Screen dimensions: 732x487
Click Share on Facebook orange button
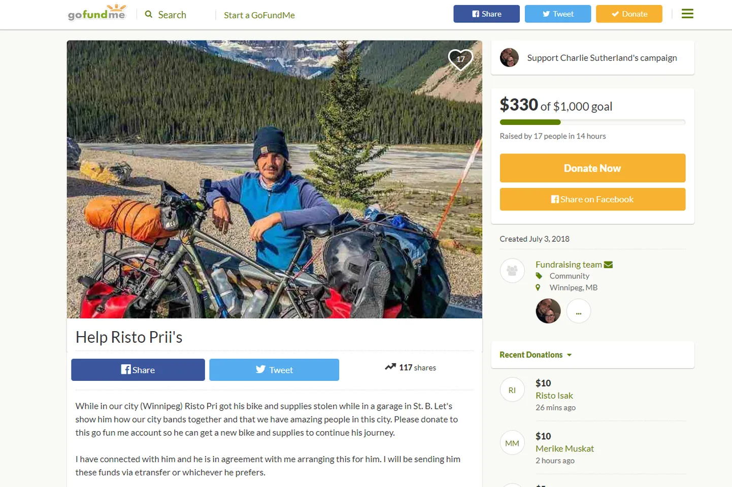(x=592, y=199)
